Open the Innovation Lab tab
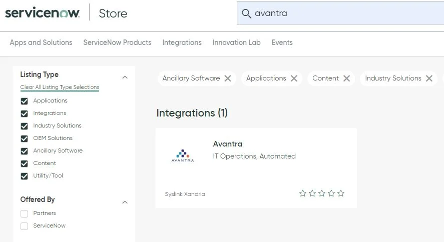The image size is (444, 242). tap(236, 42)
